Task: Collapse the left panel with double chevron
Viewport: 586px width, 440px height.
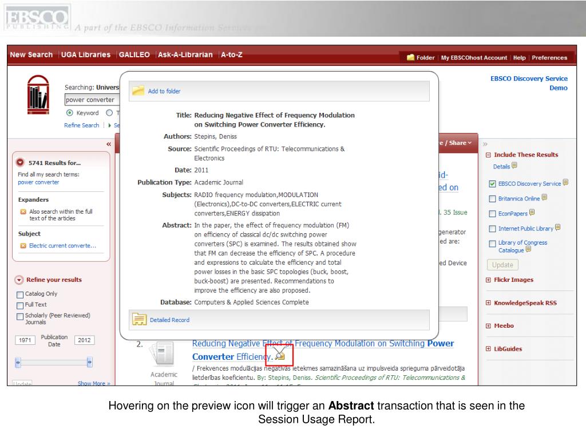Action: [108, 144]
